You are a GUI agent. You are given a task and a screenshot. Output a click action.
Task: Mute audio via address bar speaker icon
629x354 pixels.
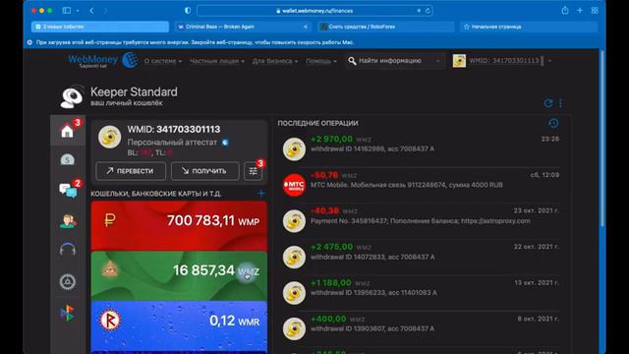coord(419,11)
